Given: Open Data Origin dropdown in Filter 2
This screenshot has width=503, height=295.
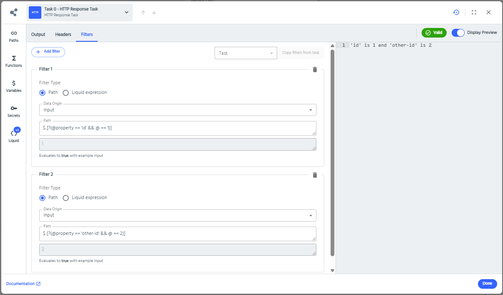Looking at the screenshot, I should click(177, 215).
